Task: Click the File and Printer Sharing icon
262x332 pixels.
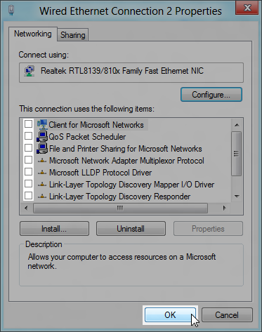Action: pos(42,149)
